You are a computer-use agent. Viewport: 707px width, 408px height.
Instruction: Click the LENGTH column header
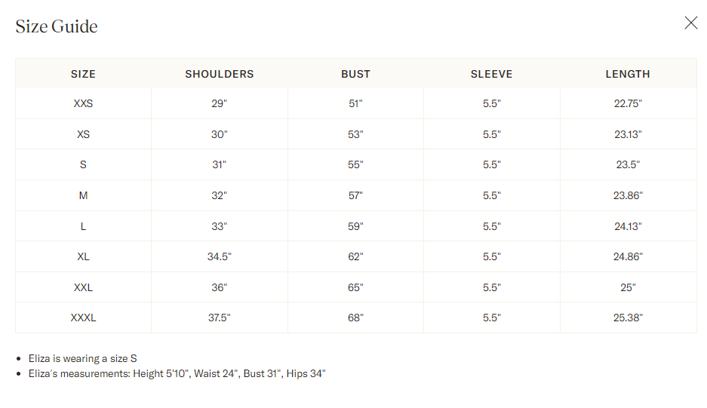(x=628, y=74)
